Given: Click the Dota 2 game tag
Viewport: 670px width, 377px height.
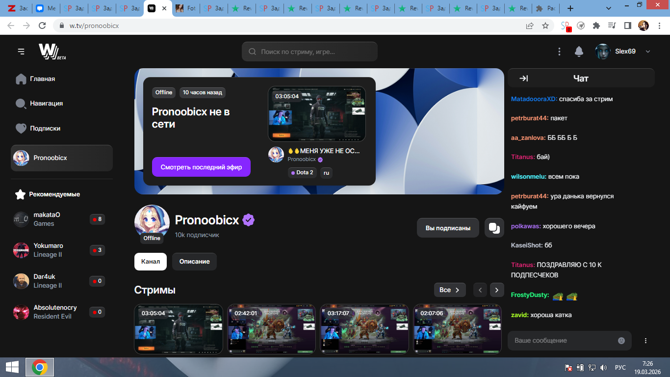Looking at the screenshot, I should pyautogui.click(x=302, y=173).
